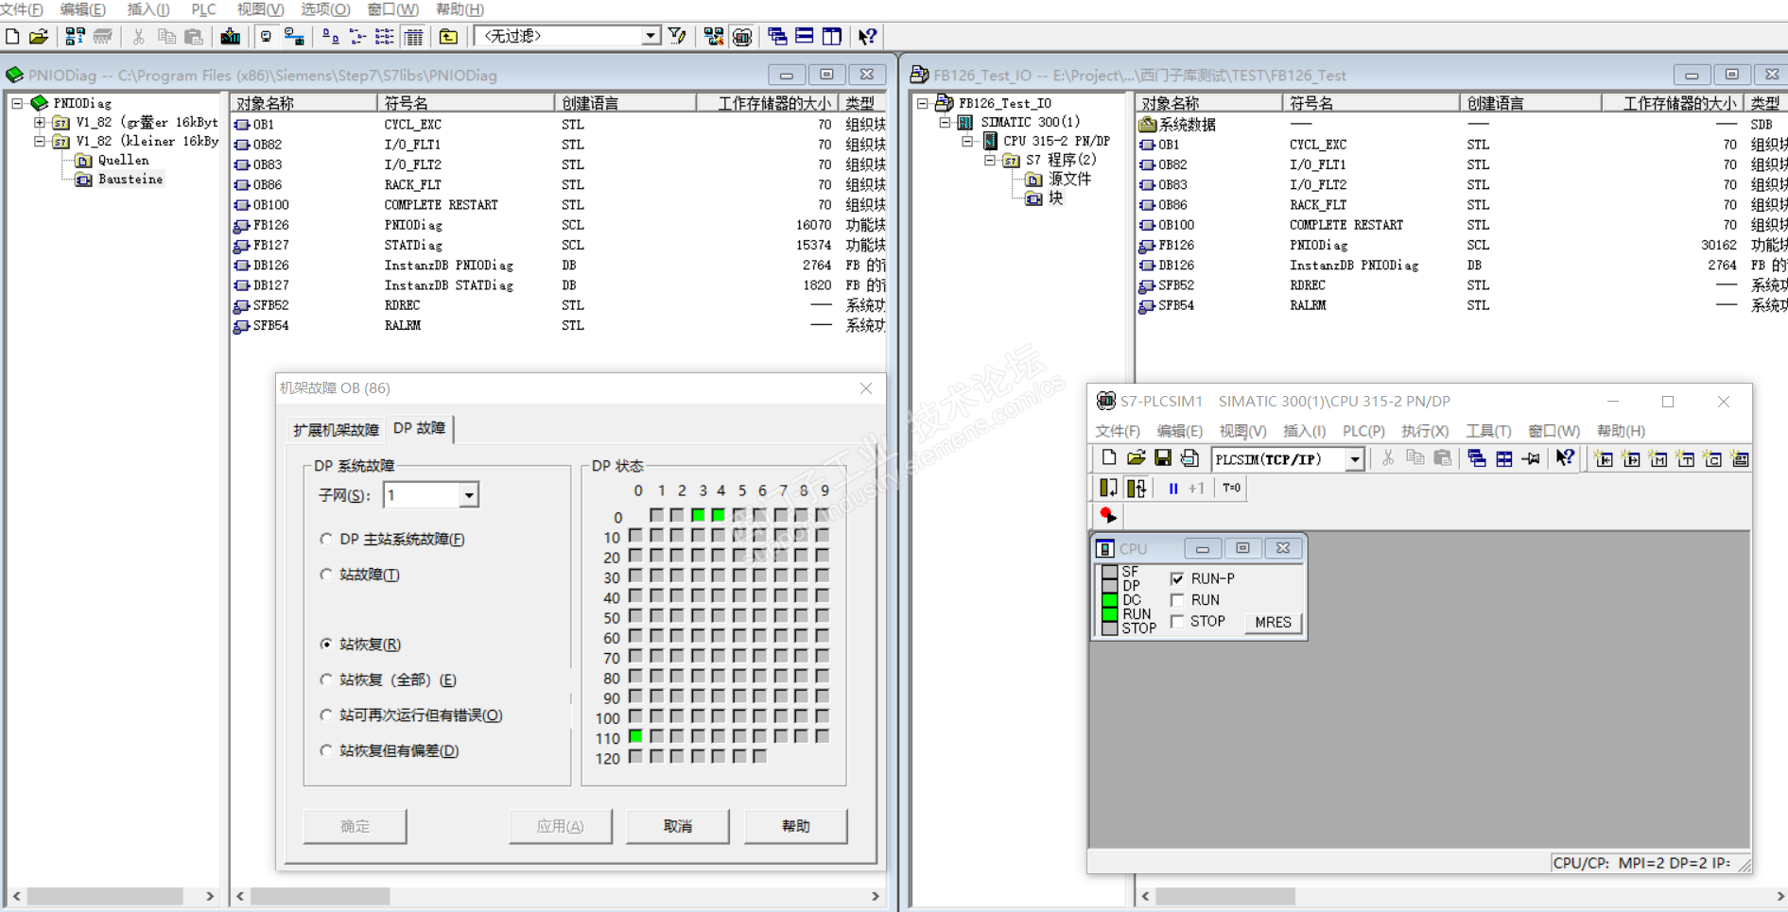Expand the V1_82 (größer 16kByte) tree node
Screen dimensions: 1788x912
point(40,123)
